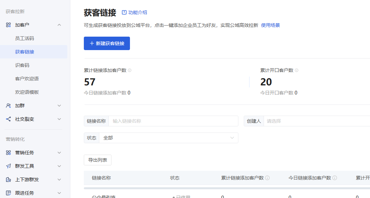The height and width of the screenshot is (198, 370).
Task: Expand the 社交裂变 menu chevron
Action: [x=59, y=119]
